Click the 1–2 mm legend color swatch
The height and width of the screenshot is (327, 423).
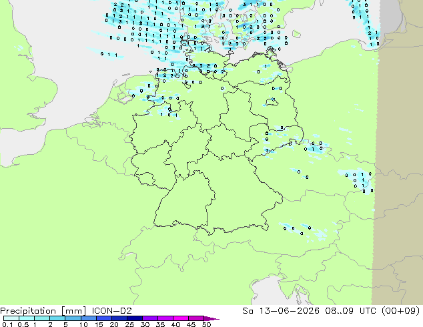pyautogui.click(x=42, y=318)
